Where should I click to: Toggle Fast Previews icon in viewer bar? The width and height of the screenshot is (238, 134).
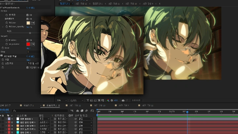point(88,100)
